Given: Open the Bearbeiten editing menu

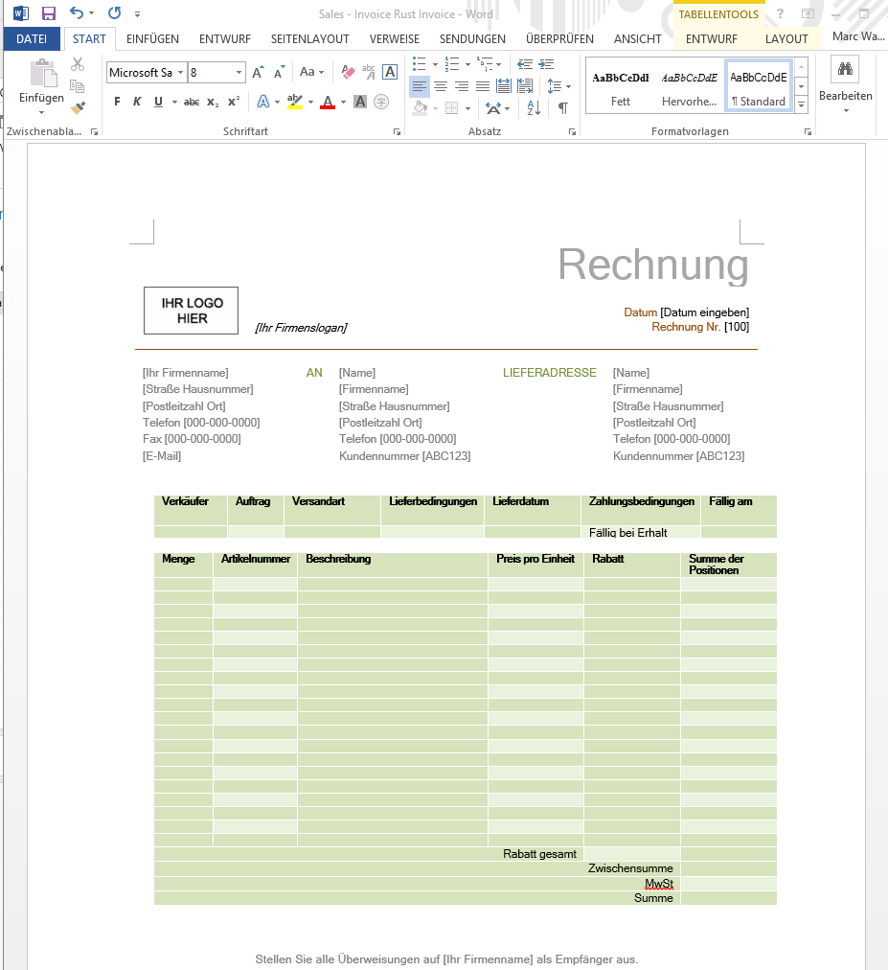Looking at the screenshot, I should pyautogui.click(x=845, y=86).
